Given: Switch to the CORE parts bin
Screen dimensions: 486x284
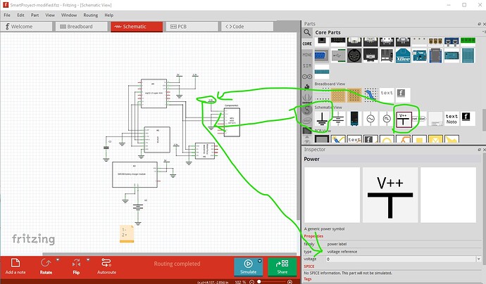Looking at the screenshot, I should [307, 44].
